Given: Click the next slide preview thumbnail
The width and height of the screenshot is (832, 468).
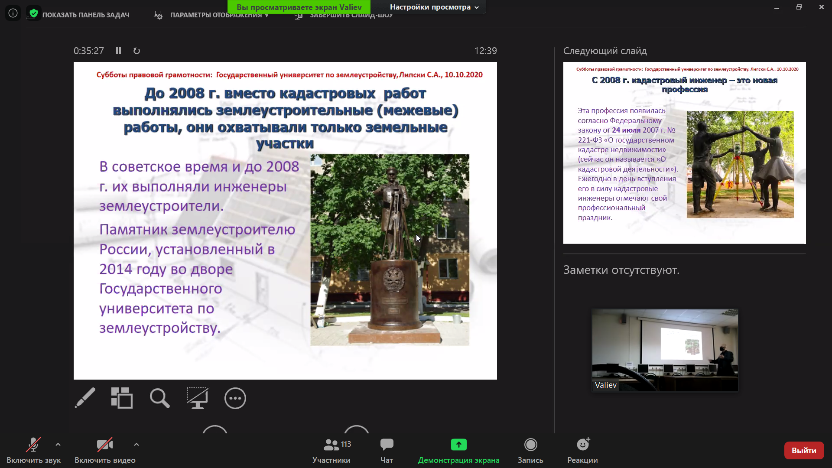Looking at the screenshot, I should tap(684, 153).
